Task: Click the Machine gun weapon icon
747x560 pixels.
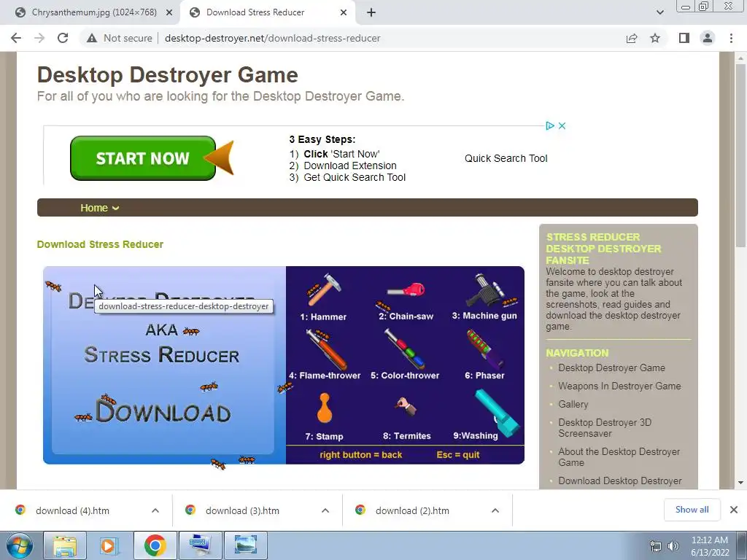Action: [487, 290]
